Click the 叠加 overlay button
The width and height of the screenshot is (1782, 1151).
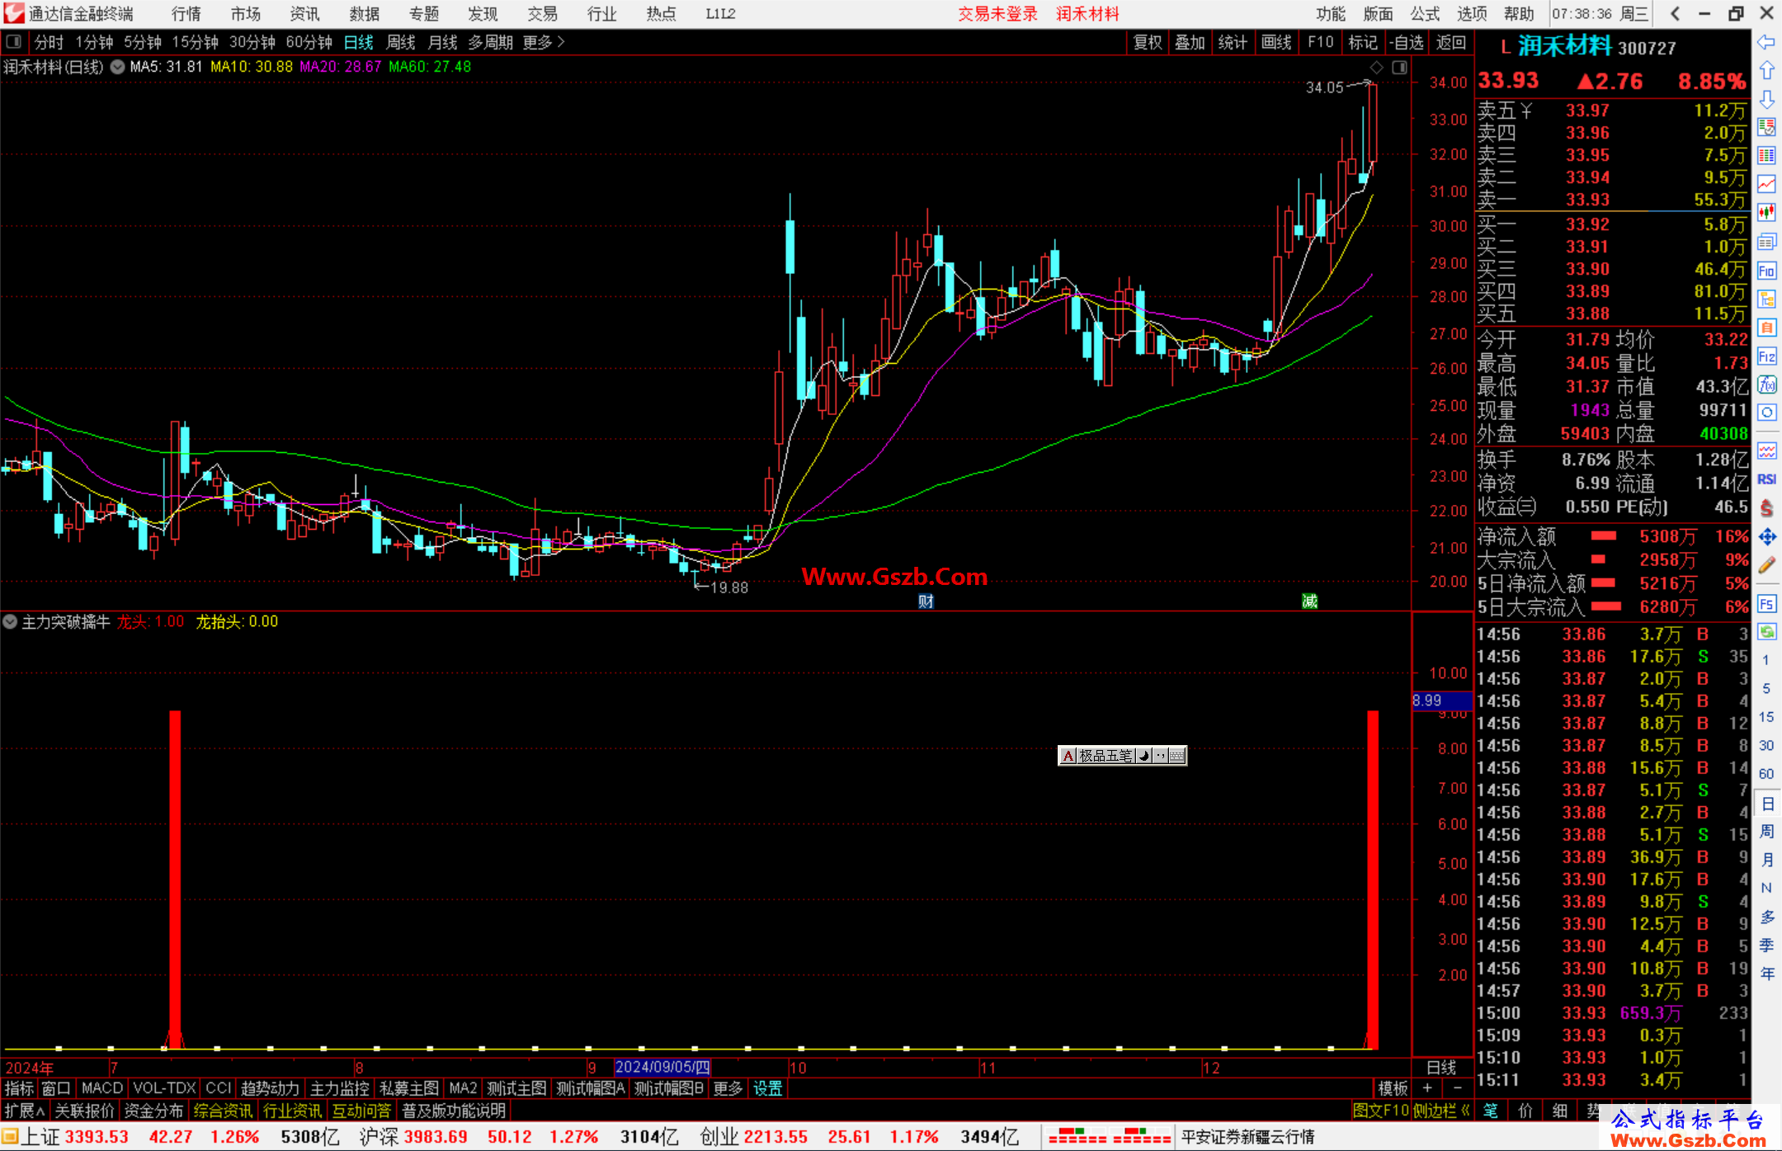1190,42
